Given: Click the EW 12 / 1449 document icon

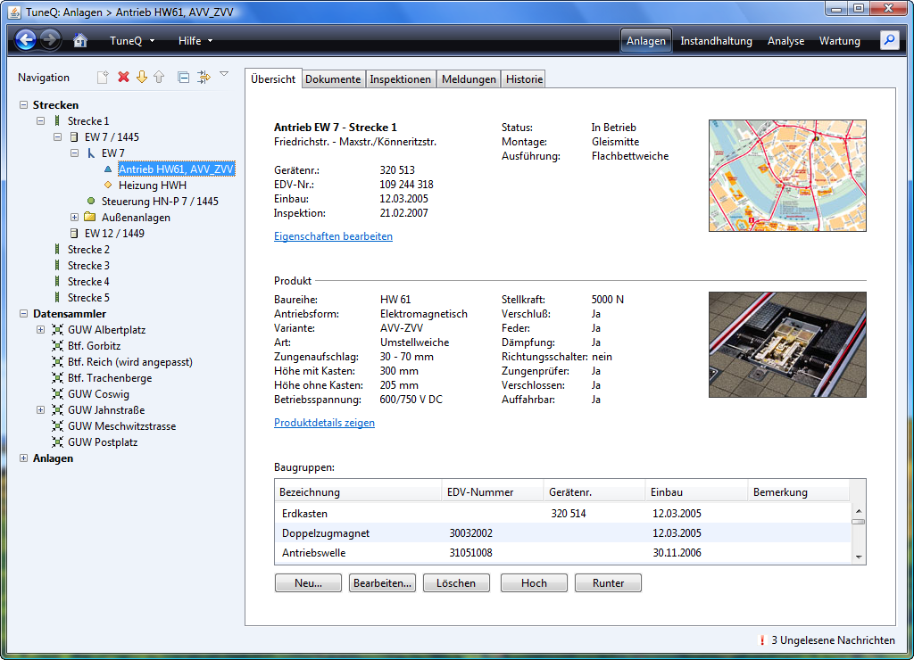Looking at the screenshot, I should tap(74, 233).
